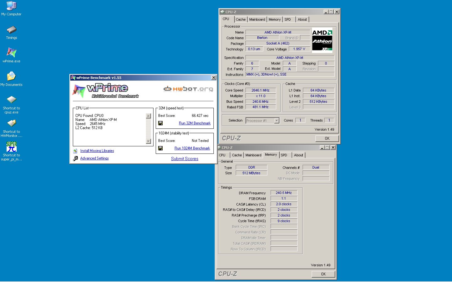
Task: Minimize the lower CPU-Z window
Action: click(x=322, y=148)
